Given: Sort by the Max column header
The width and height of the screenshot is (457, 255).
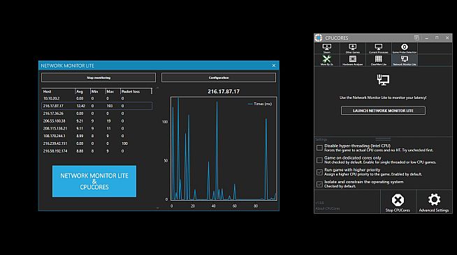Looking at the screenshot, I should click(x=113, y=91).
